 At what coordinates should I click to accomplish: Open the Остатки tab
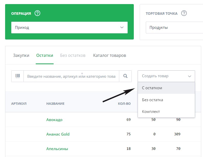click(x=45, y=56)
